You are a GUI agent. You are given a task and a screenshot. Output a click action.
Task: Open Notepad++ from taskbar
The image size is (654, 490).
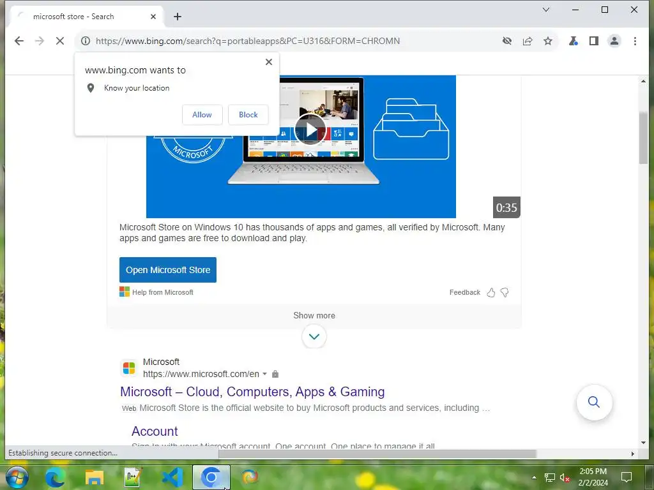133,477
